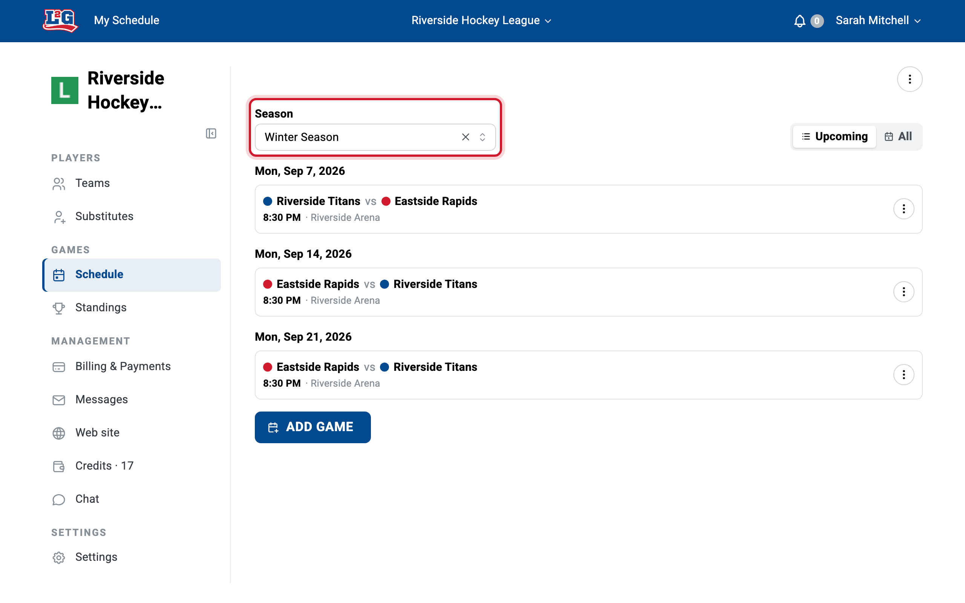The height and width of the screenshot is (603, 965).
Task: Open options for Sep 21 game
Action: click(x=904, y=375)
